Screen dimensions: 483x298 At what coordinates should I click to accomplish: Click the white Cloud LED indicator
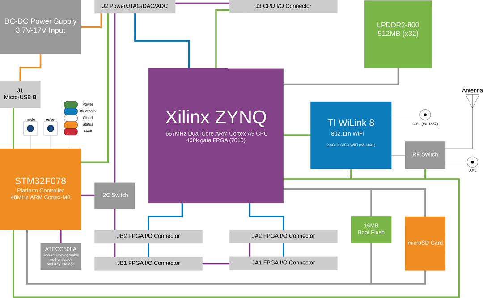coord(71,118)
